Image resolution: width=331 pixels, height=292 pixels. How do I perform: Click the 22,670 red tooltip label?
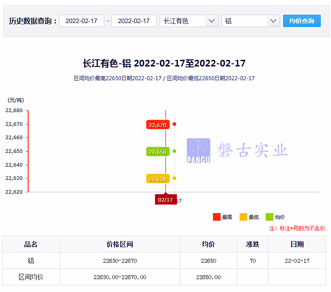pos(158,125)
